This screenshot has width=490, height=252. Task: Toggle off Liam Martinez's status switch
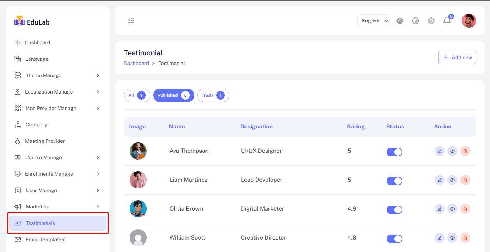coord(394,181)
